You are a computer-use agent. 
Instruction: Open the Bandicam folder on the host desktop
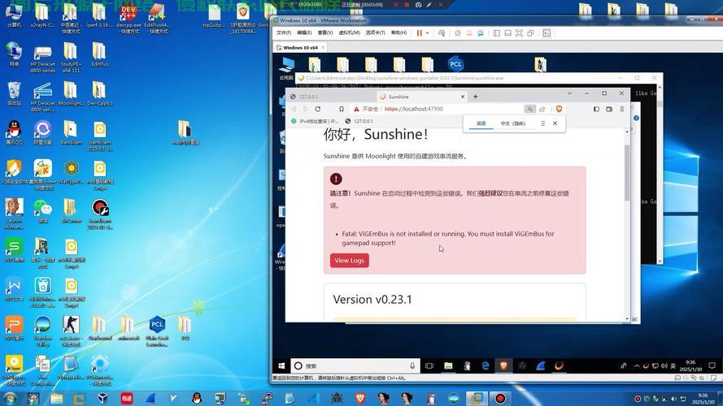pos(71,132)
